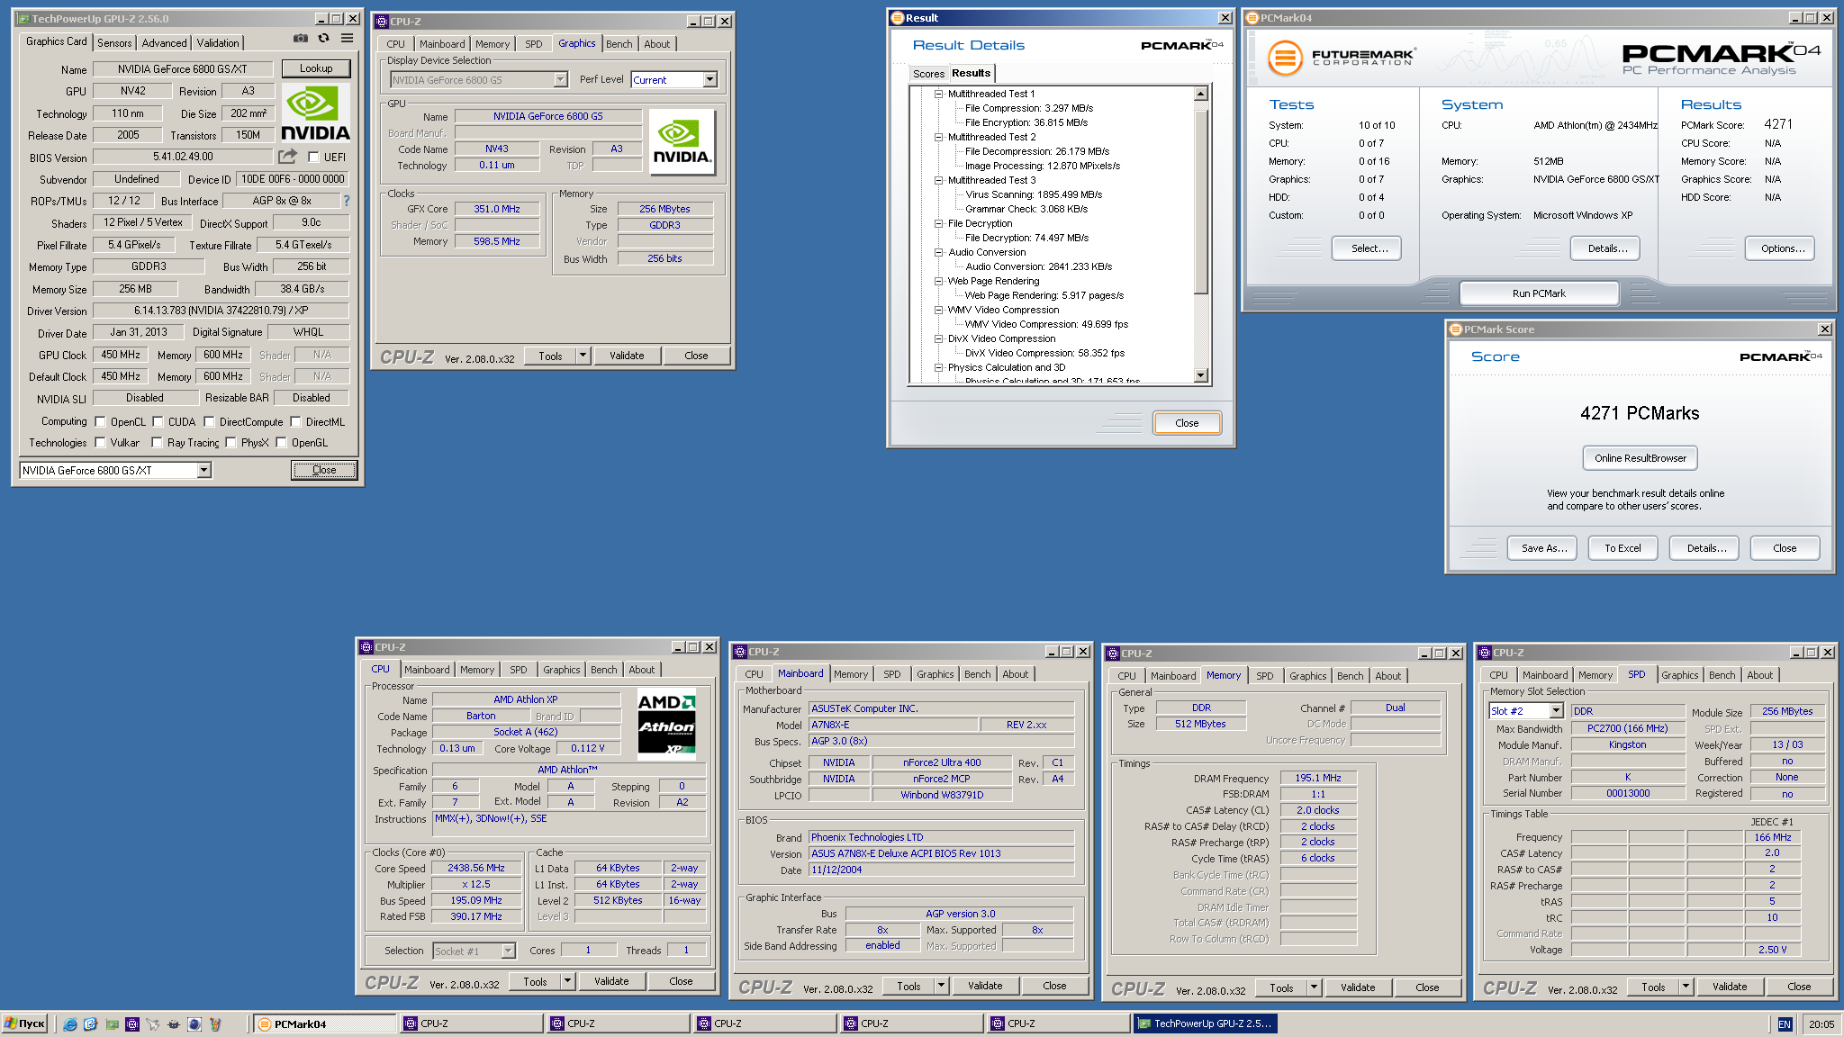
Task: Open the Socket #1 selection dropdown
Action: tap(508, 951)
